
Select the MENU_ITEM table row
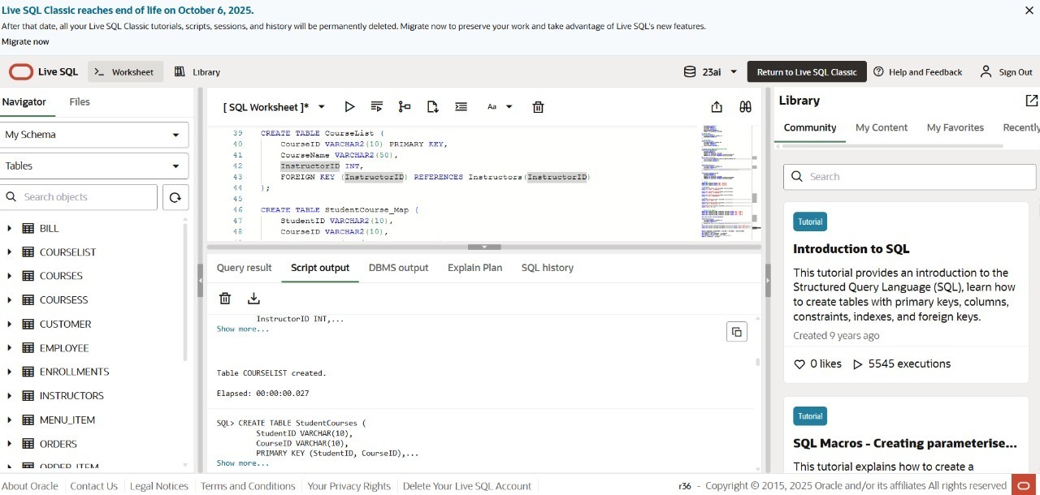point(94,420)
